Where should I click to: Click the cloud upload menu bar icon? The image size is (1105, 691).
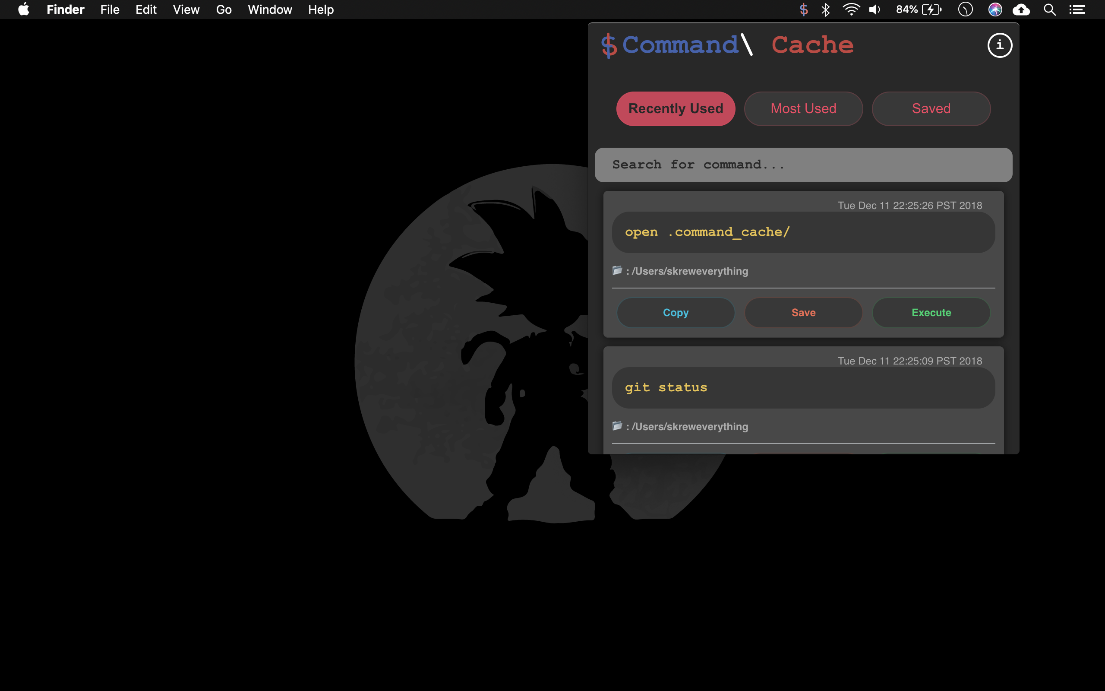coord(1021,10)
